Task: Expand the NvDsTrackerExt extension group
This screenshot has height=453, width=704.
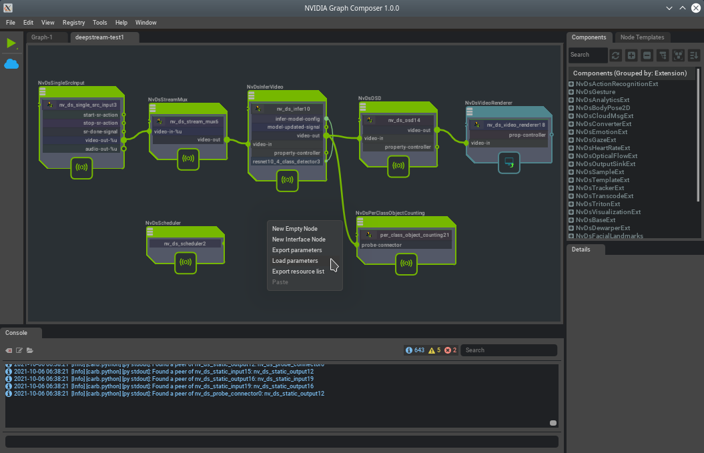Action: pyautogui.click(x=571, y=188)
